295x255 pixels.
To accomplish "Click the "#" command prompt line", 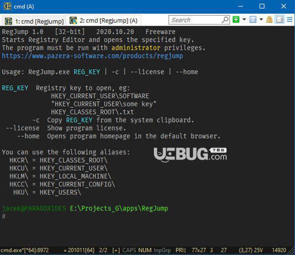I will tap(4, 217).
